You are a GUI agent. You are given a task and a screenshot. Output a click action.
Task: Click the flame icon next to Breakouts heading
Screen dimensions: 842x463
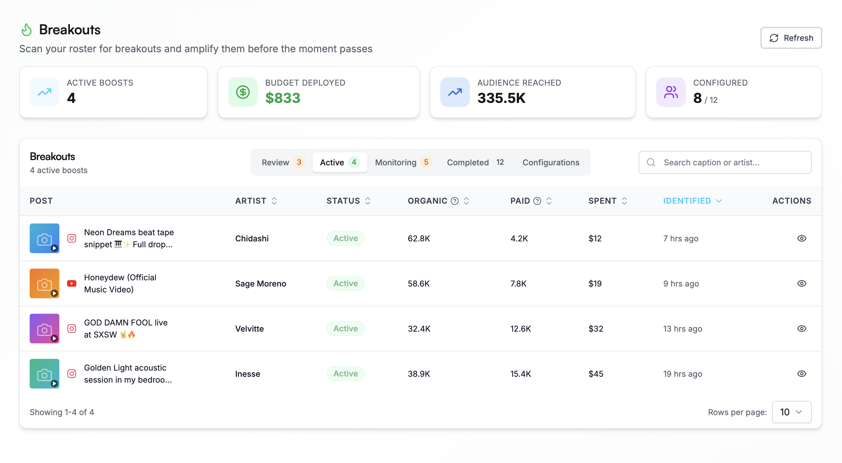27,29
